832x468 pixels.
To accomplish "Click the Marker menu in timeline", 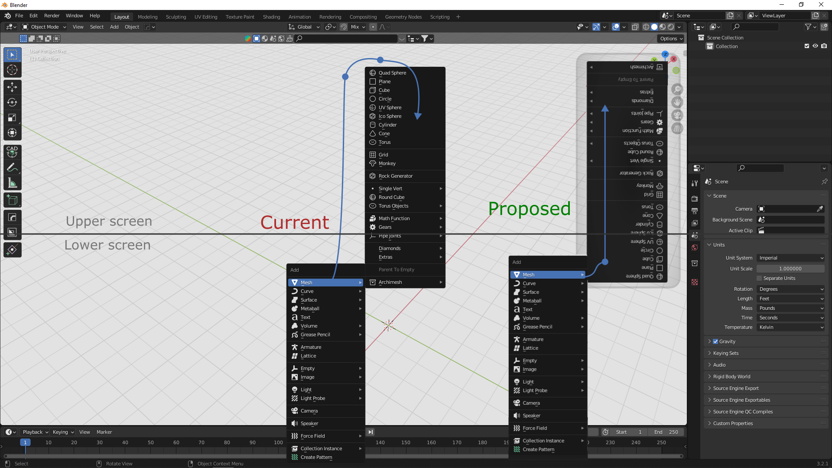I will pyautogui.click(x=104, y=432).
